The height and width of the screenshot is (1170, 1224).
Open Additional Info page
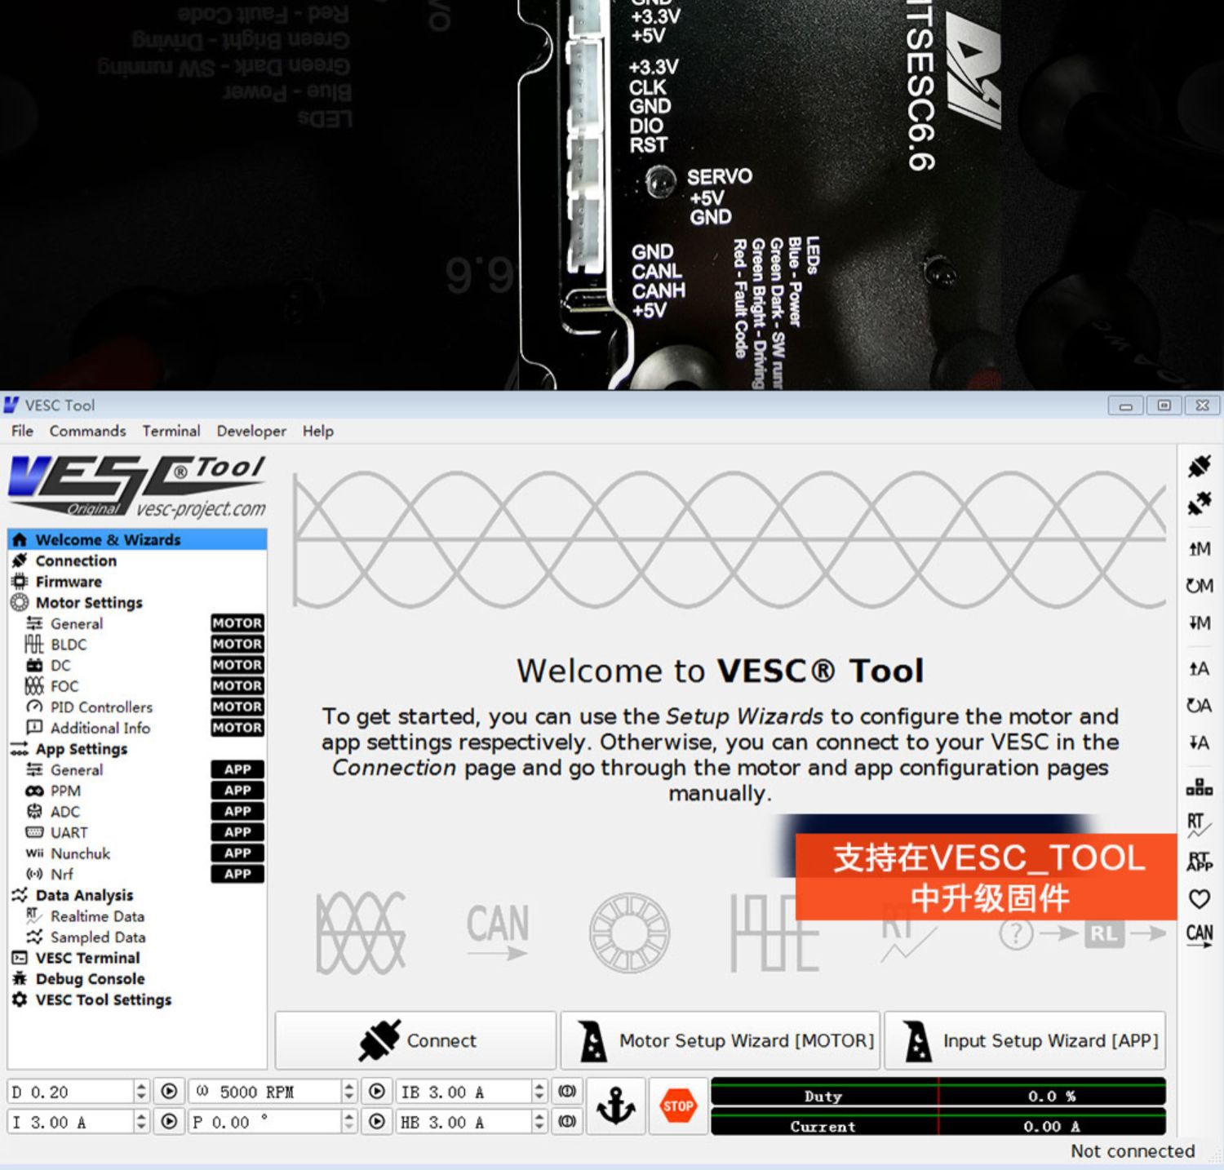pos(137,728)
